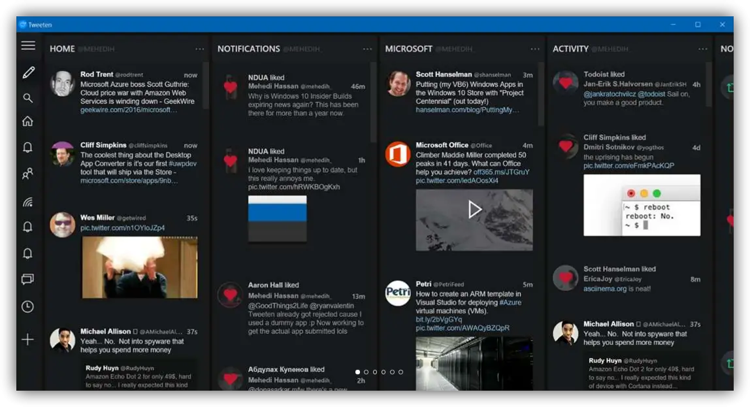Image resolution: width=750 pixels, height=407 pixels.
Task: Select the activity feed signal icon in the sidebar
Action: [27, 202]
